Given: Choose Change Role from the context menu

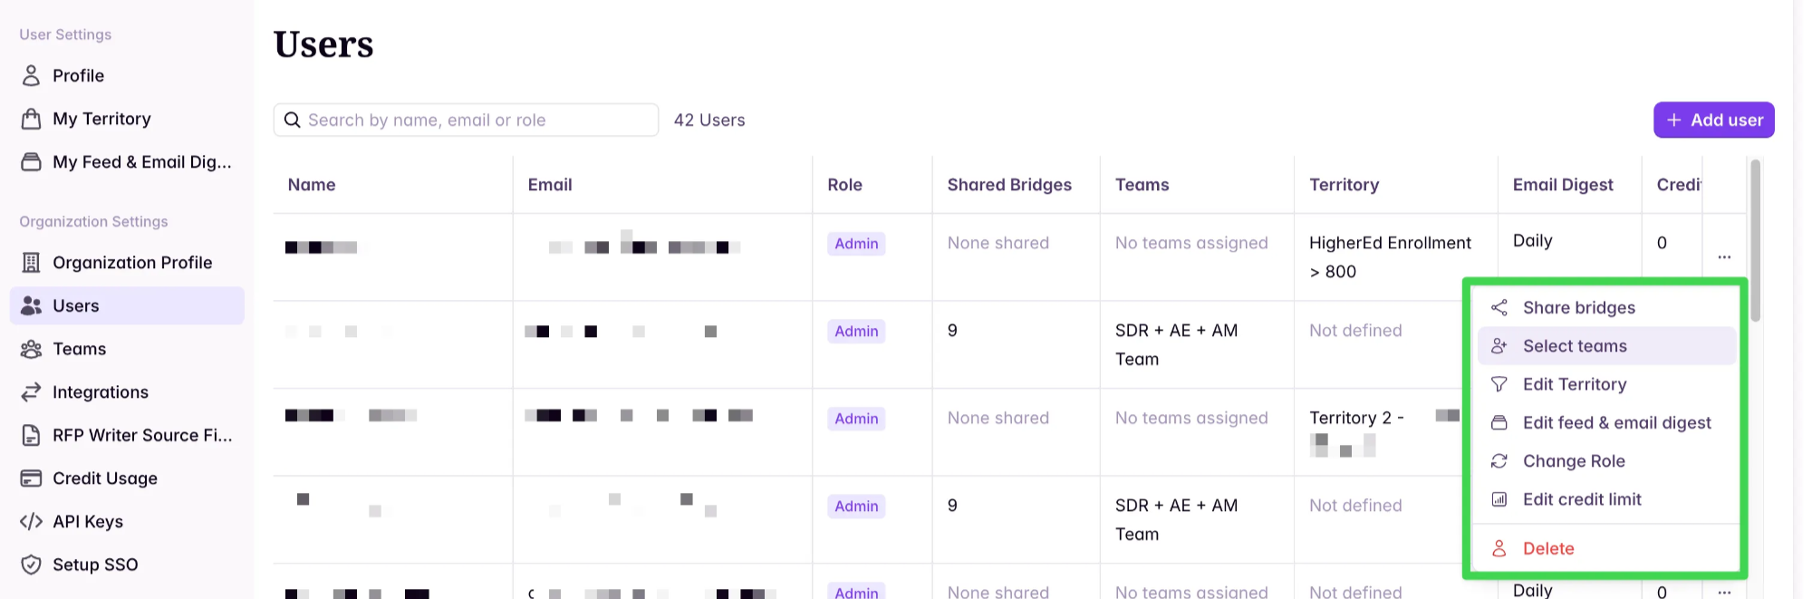Looking at the screenshot, I should click(1606, 461).
